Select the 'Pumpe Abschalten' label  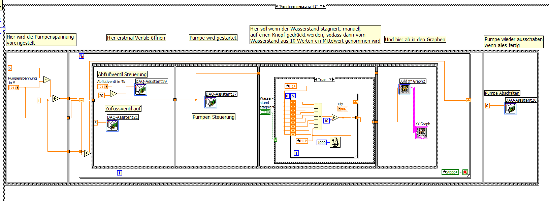tap(502, 93)
